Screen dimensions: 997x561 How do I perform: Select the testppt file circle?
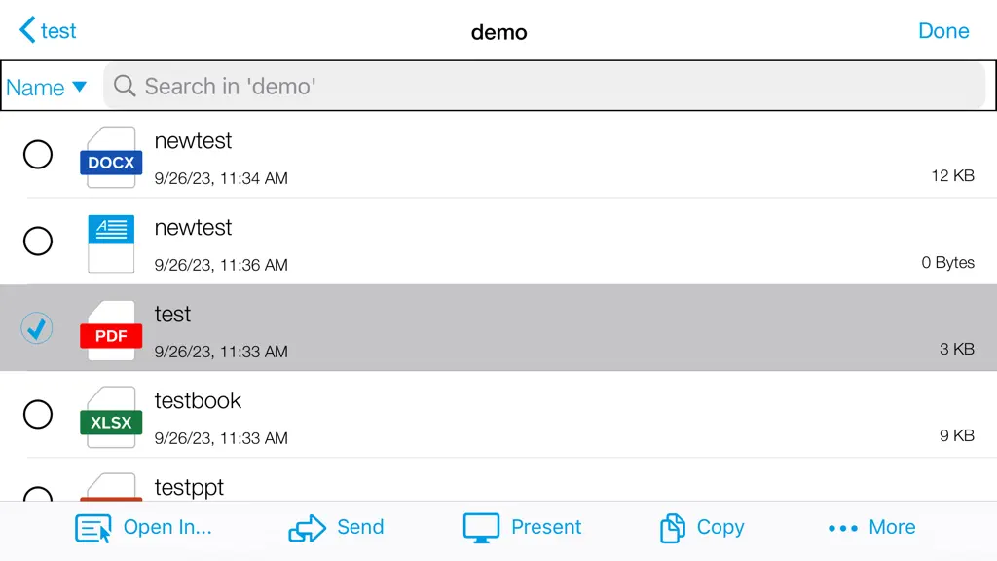(38, 494)
